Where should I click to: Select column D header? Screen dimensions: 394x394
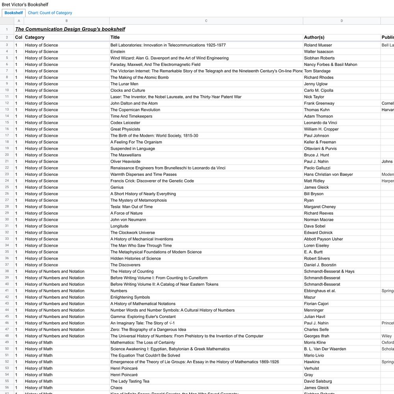pos(342,21)
